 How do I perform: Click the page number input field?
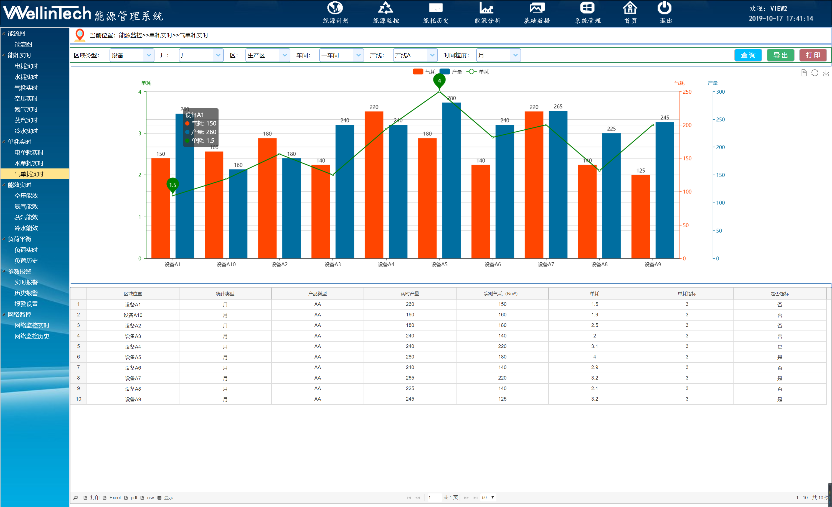point(434,498)
